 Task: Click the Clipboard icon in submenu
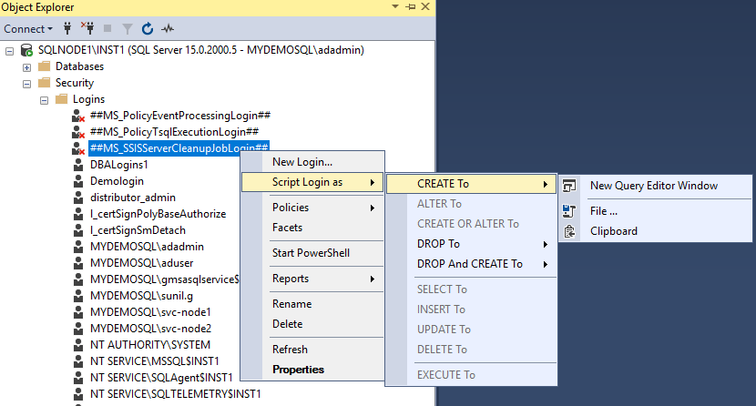pyautogui.click(x=569, y=231)
